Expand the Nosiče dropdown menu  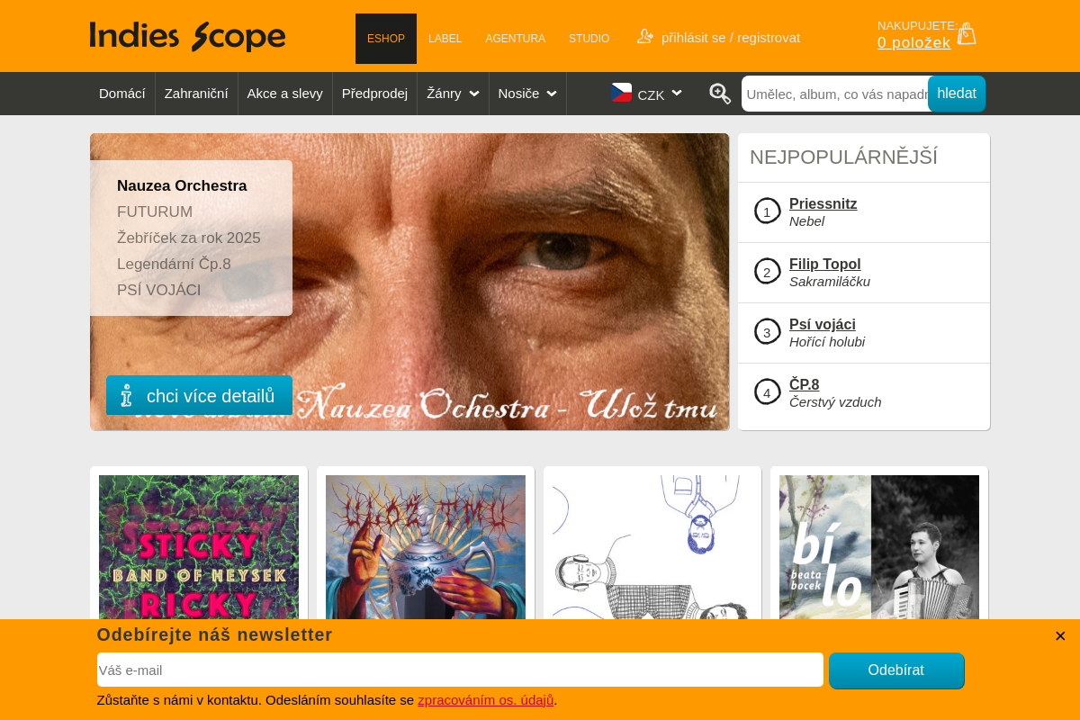(527, 94)
